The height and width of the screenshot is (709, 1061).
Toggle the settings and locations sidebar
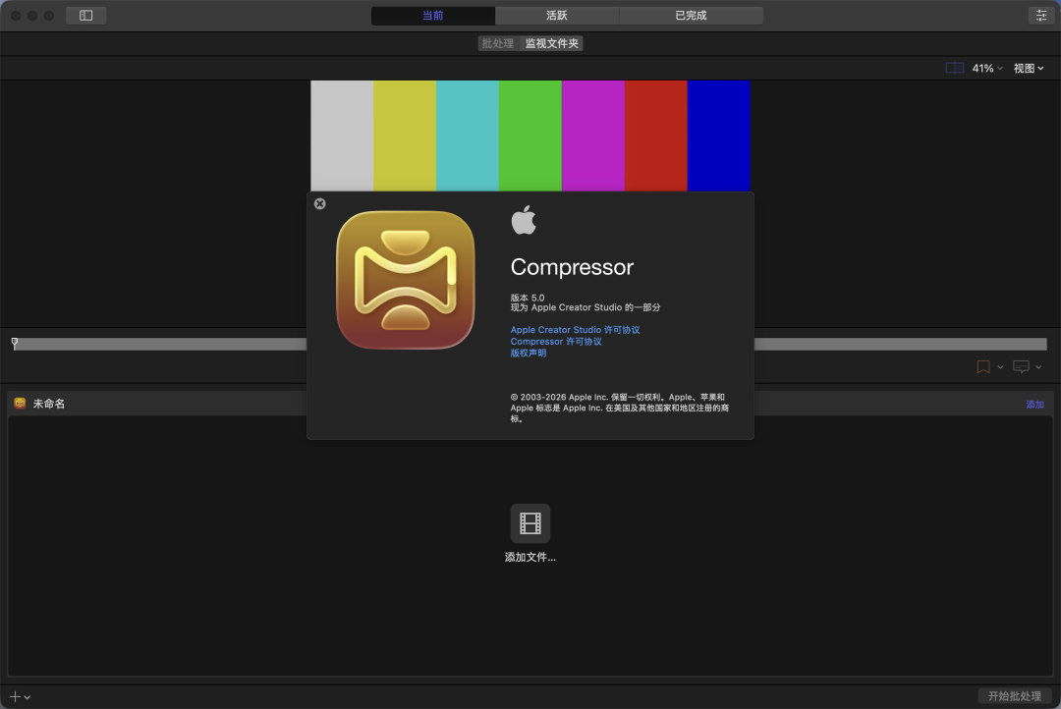pyautogui.click(x=85, y=15)
